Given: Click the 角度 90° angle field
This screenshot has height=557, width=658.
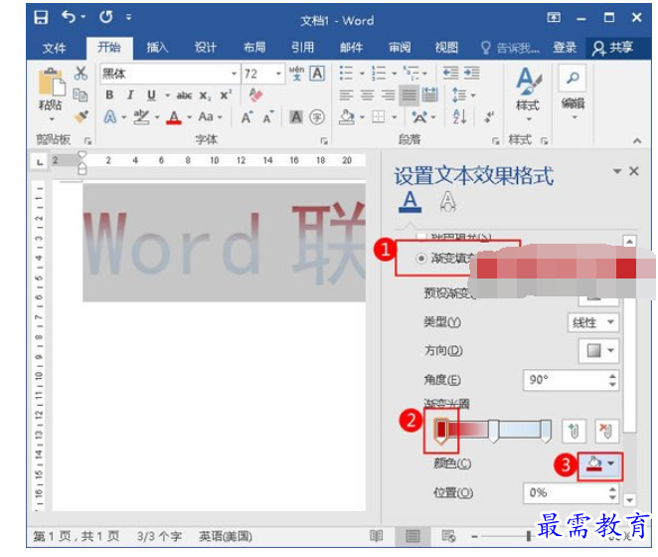Looking at the screenshot, I should [571, 380].
